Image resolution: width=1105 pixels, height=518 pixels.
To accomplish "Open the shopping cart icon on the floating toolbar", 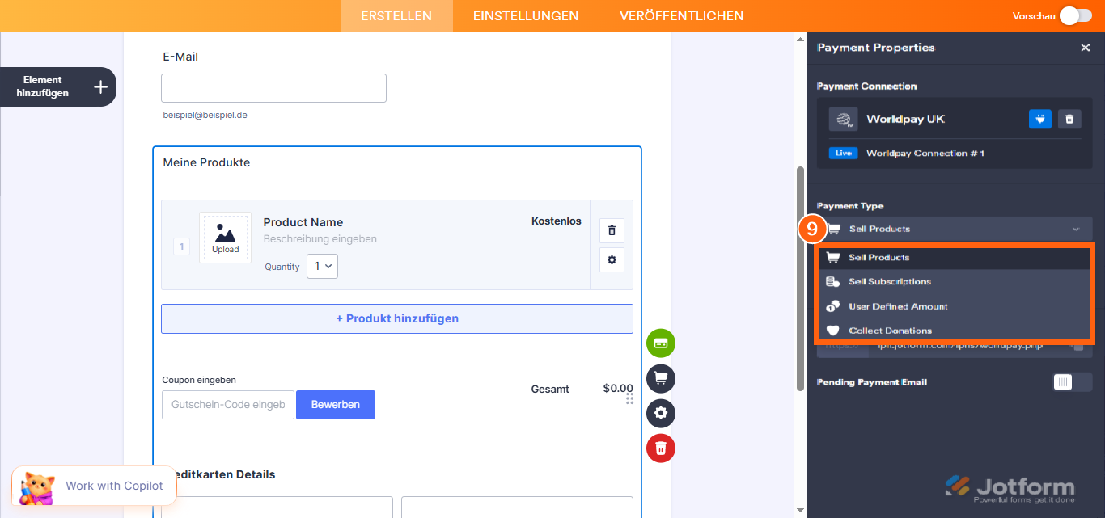I will click(661, 378).
